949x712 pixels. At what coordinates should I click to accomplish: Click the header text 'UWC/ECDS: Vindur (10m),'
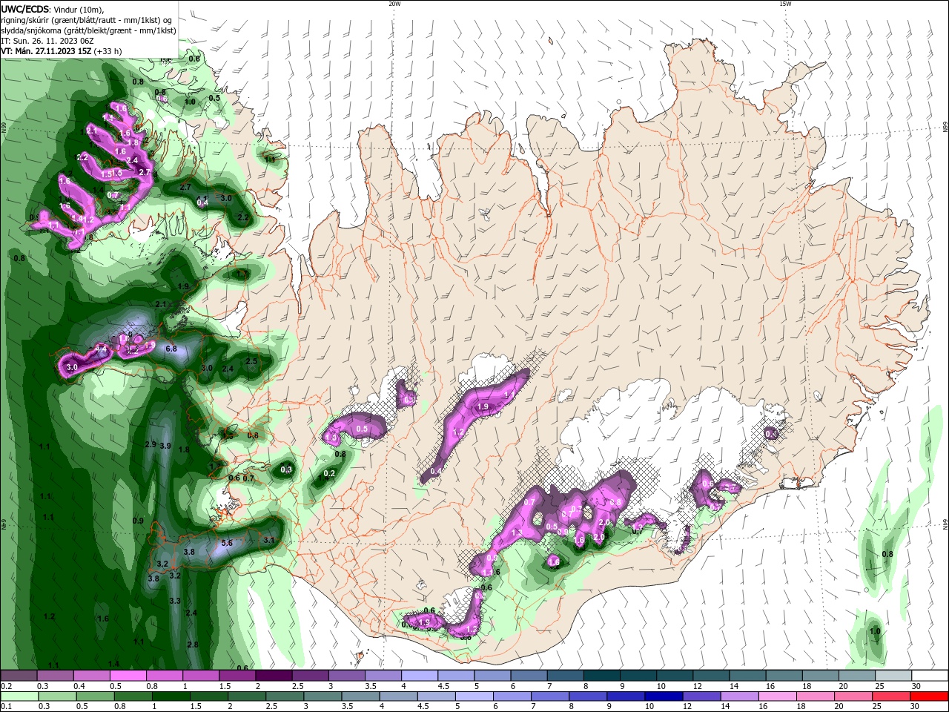coord(53,9)
